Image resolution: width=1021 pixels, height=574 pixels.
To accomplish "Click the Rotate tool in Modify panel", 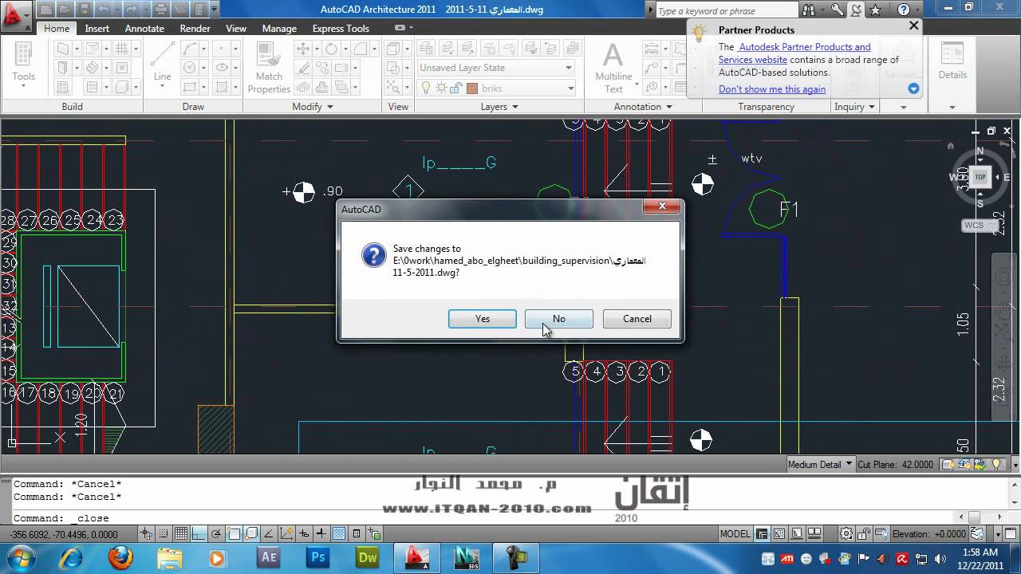I will (x=331, y=49).
